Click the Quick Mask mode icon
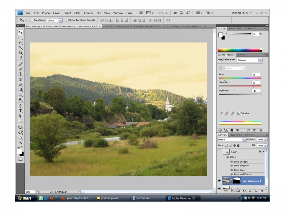This screenshot has width=289, height=217. coord(20,159)
